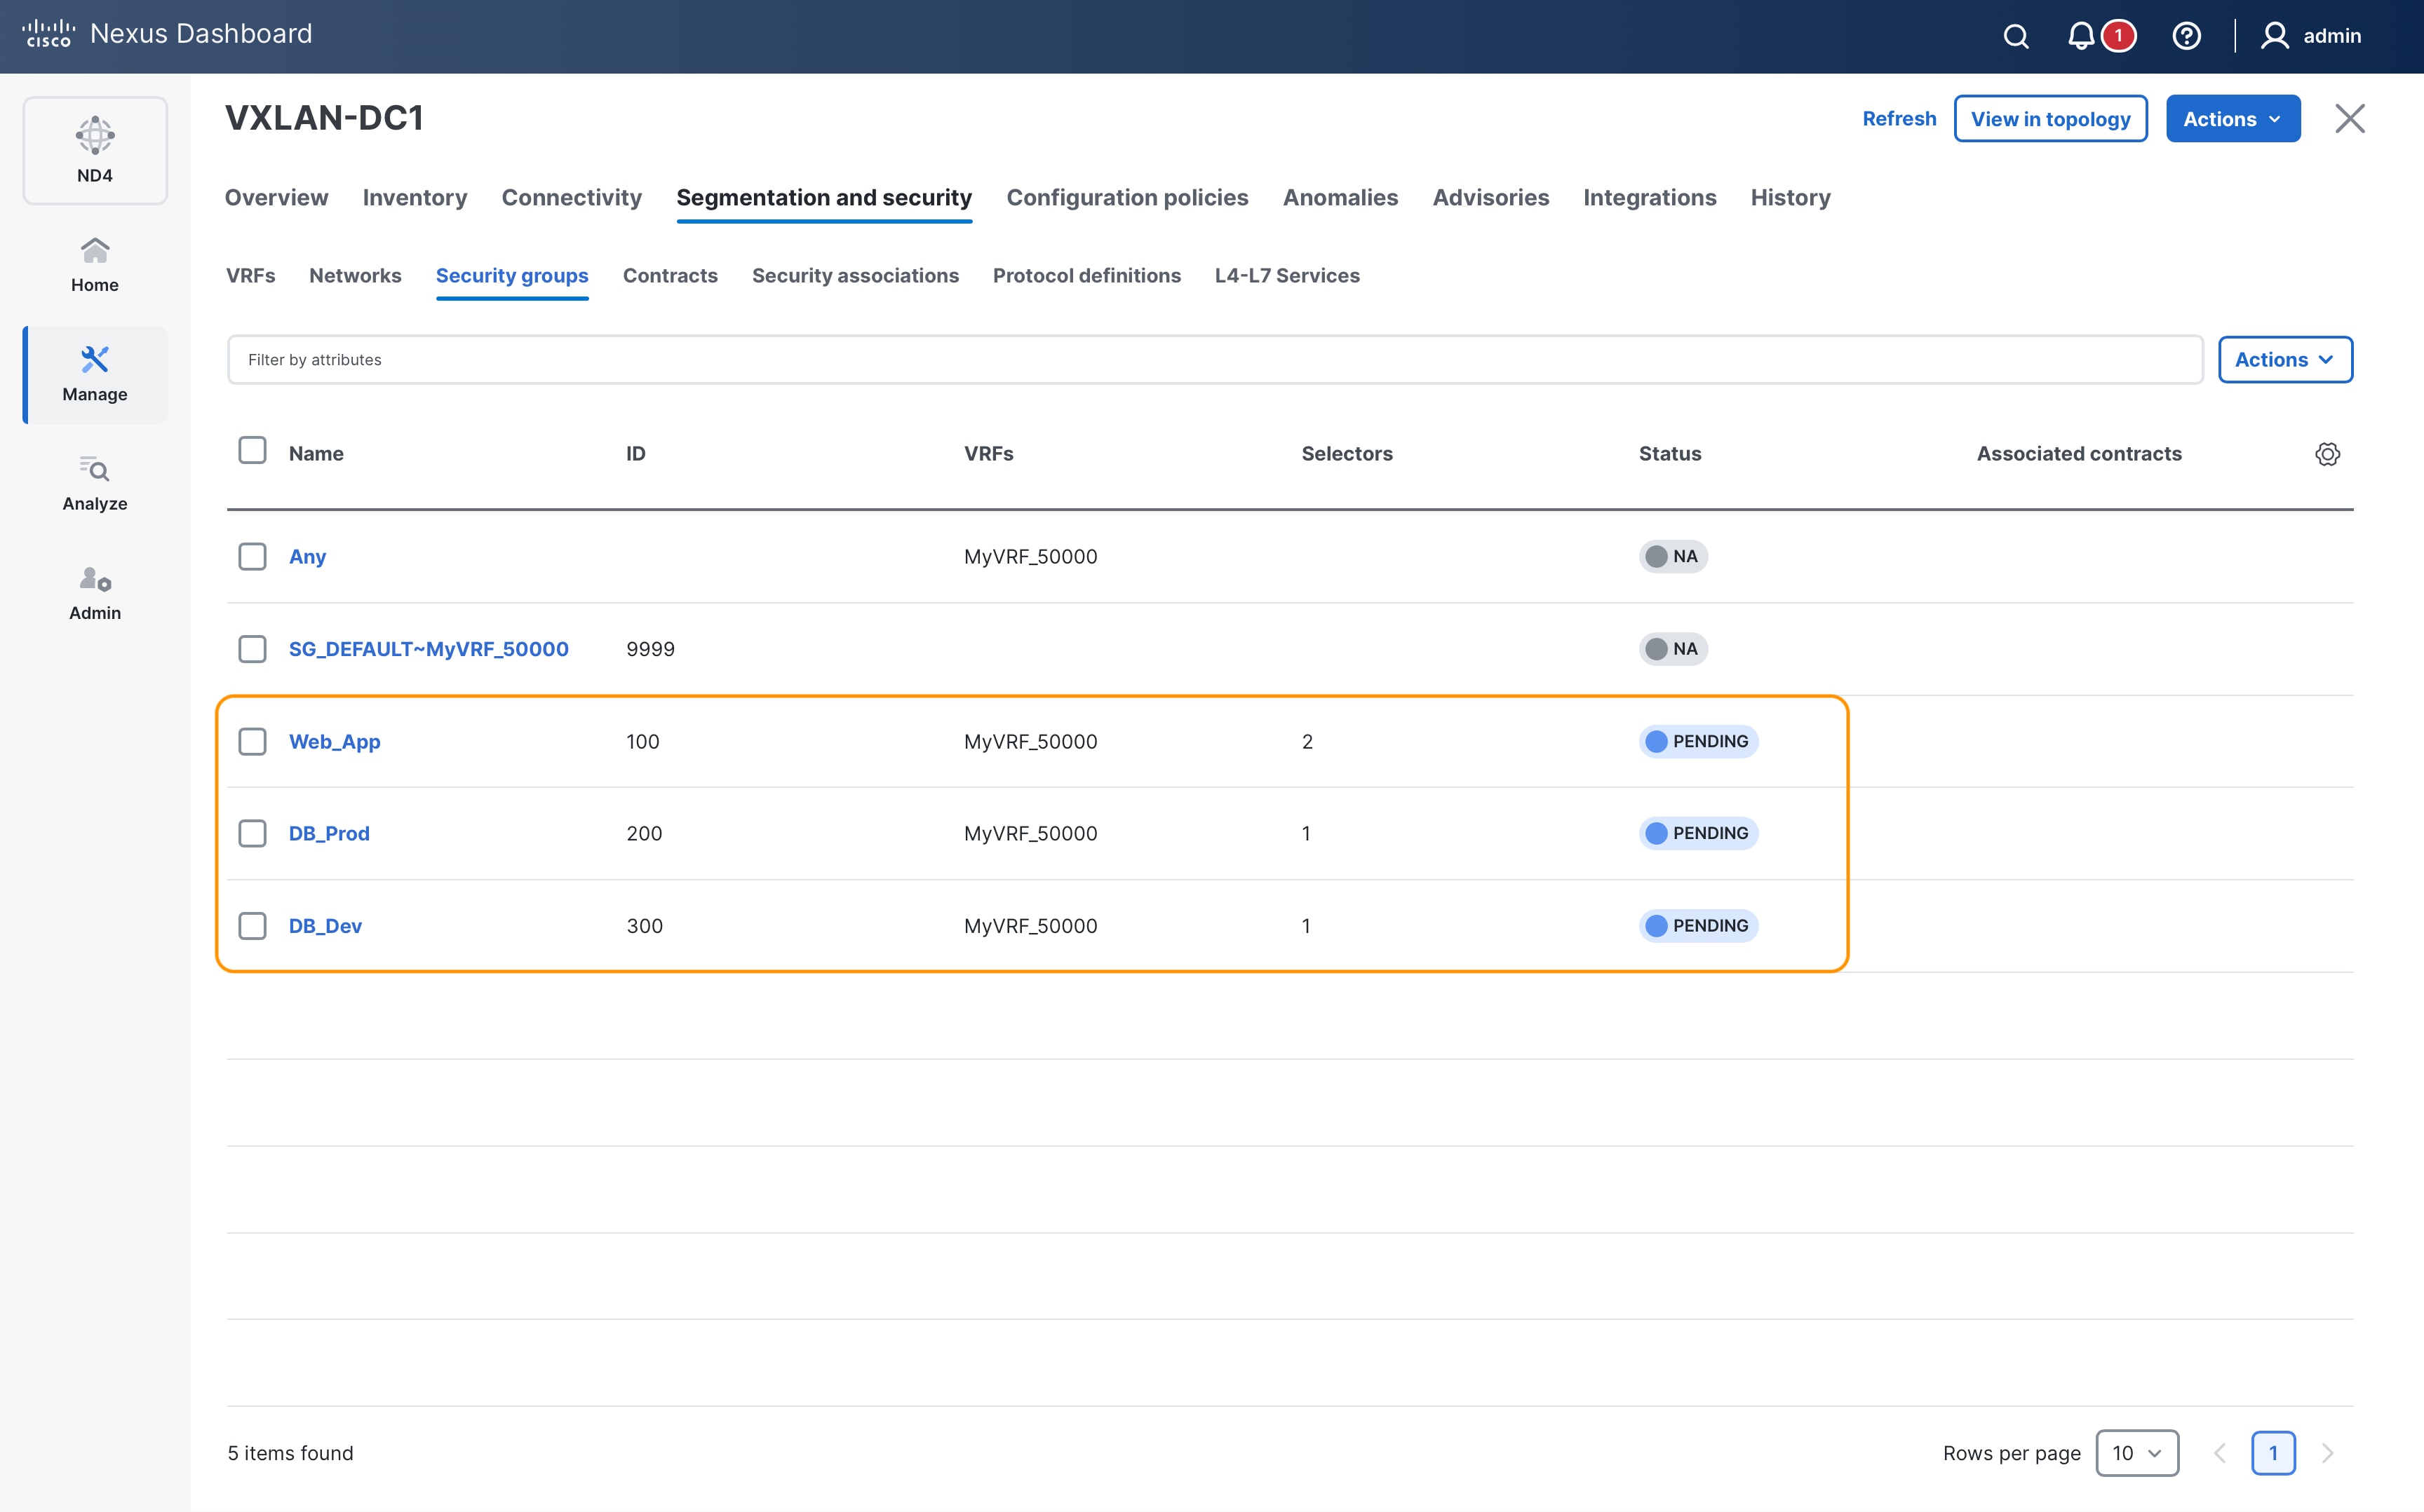This screenshot has width=2424, height=1512.
Task: Click the Any row NA status badge
Action: coord(1673,556)
